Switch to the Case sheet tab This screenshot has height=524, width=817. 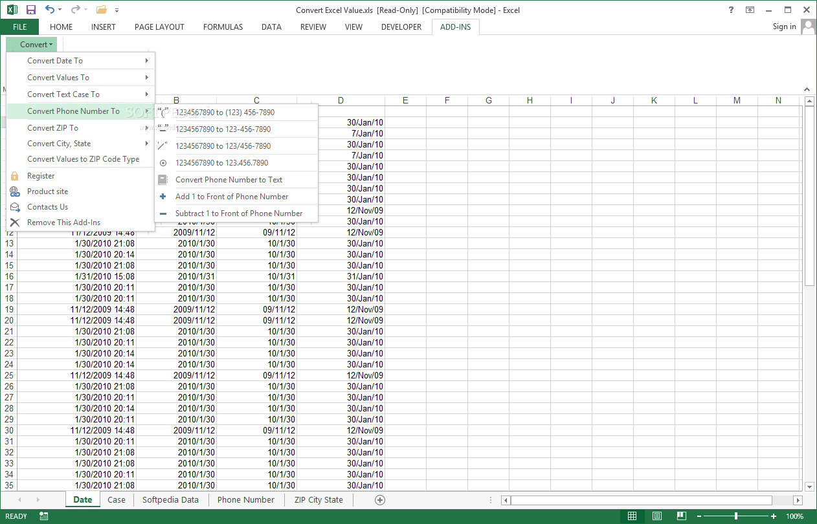tap(117, 499)
